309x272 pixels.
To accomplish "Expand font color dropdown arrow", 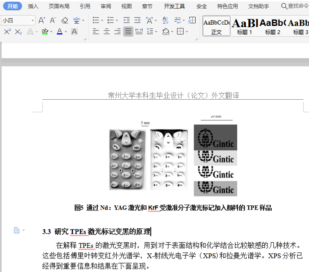I will [x=66, y=31].
